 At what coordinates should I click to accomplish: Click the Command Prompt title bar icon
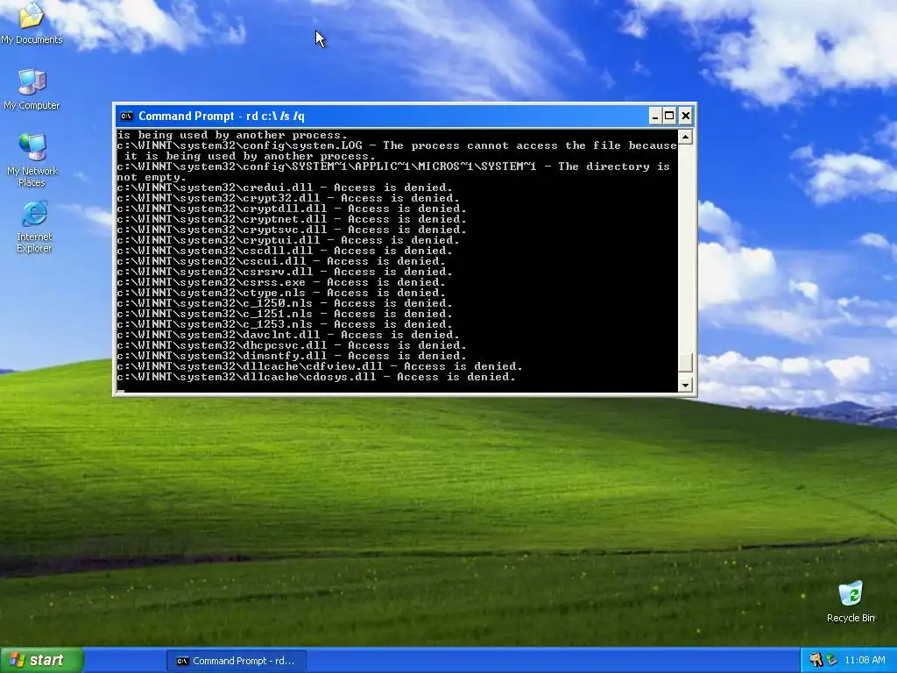[x=126, y=117]
